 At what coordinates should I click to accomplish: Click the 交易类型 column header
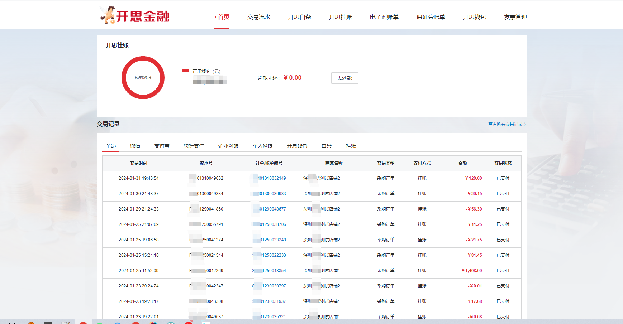[x=386, y=163]
